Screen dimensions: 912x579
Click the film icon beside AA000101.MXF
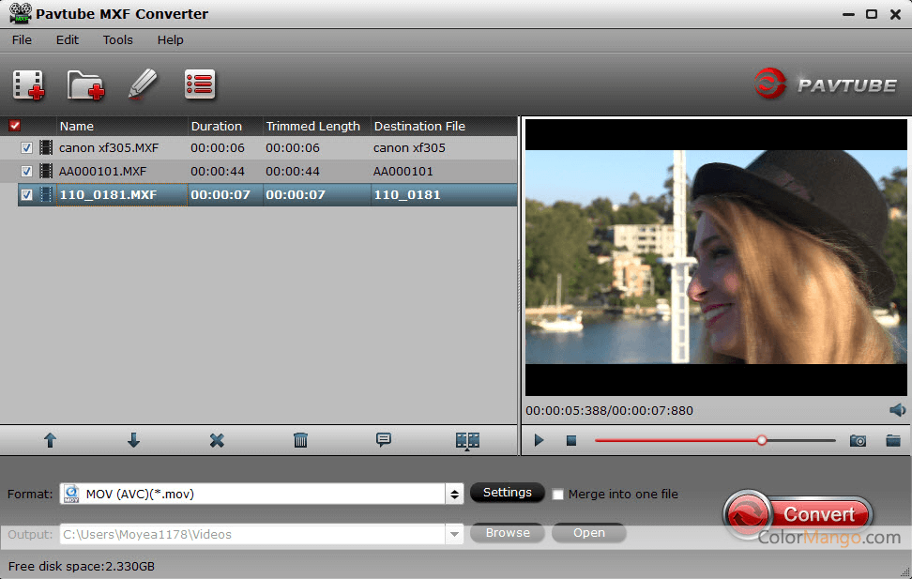[x=46, y=171]
